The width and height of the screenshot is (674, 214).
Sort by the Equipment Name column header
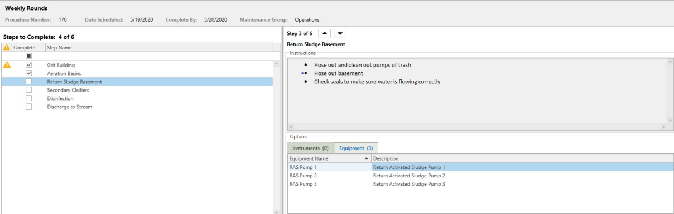(x=329, y=158)
